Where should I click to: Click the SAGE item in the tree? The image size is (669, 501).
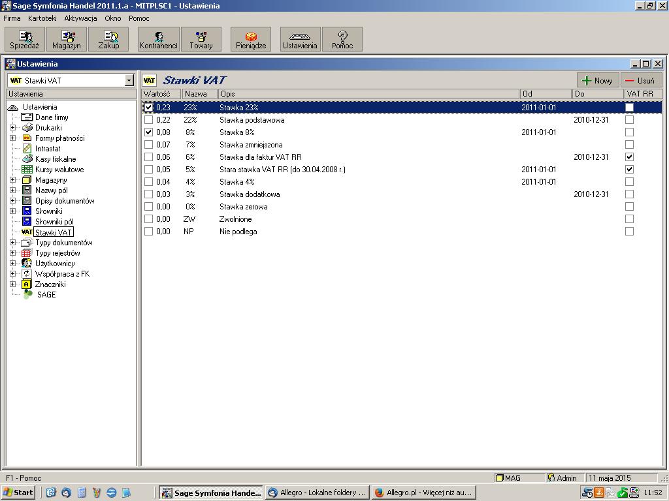click(46, 295)
